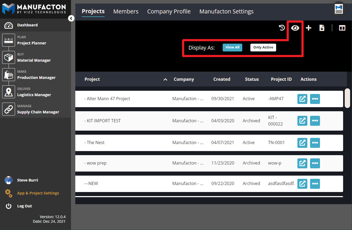Click the download export file icon
The image size is (352, 230).
tap(322, 28)
